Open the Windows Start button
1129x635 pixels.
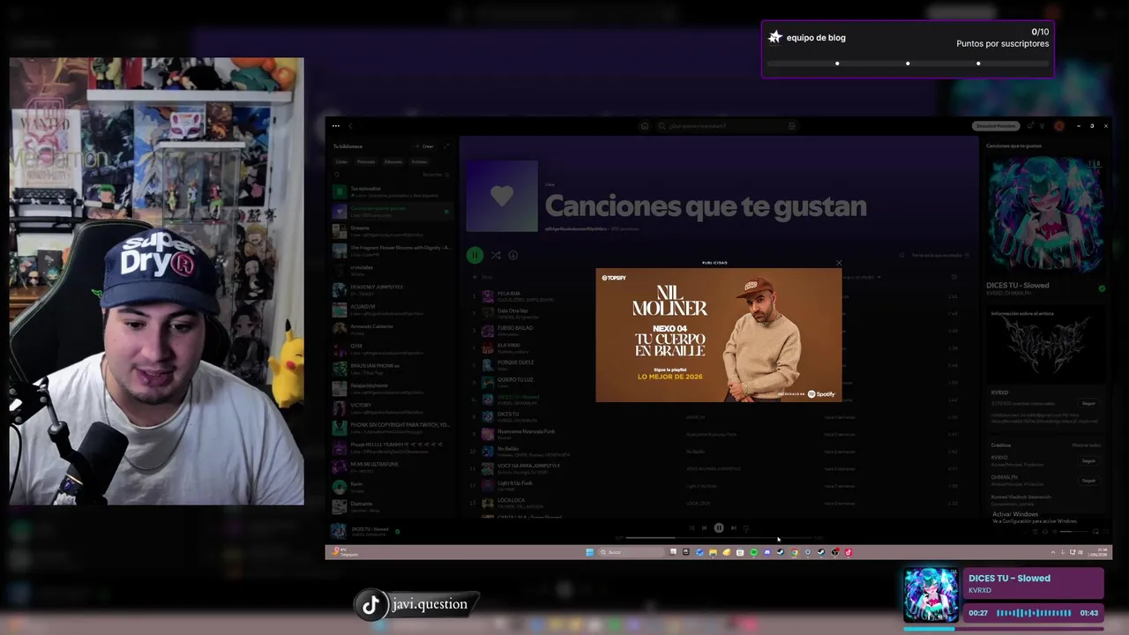coord(590,552)
